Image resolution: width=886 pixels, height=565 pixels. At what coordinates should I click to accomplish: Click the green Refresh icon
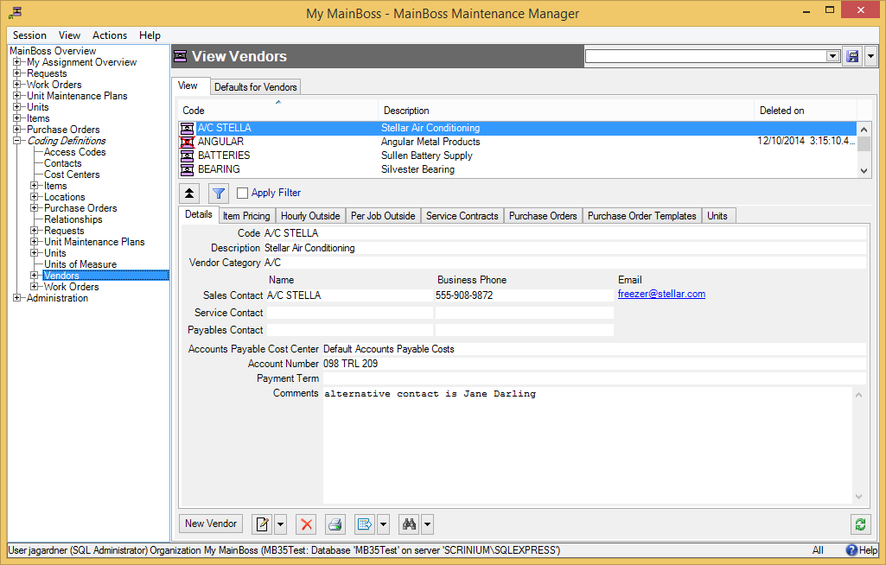click(x=860, y=524)
